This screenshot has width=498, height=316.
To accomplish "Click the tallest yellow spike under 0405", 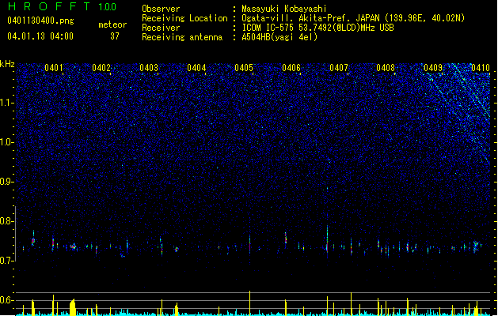I will point(249,303).
